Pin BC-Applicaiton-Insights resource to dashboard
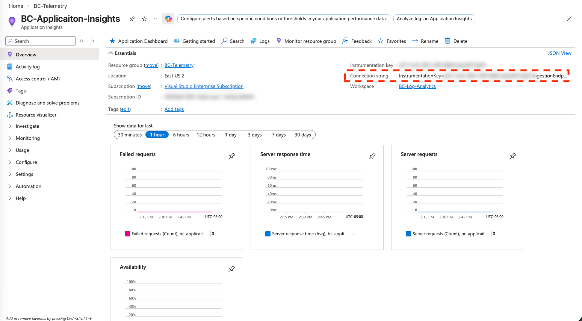This screenshot has width=582, height=321. pos(132,19)
